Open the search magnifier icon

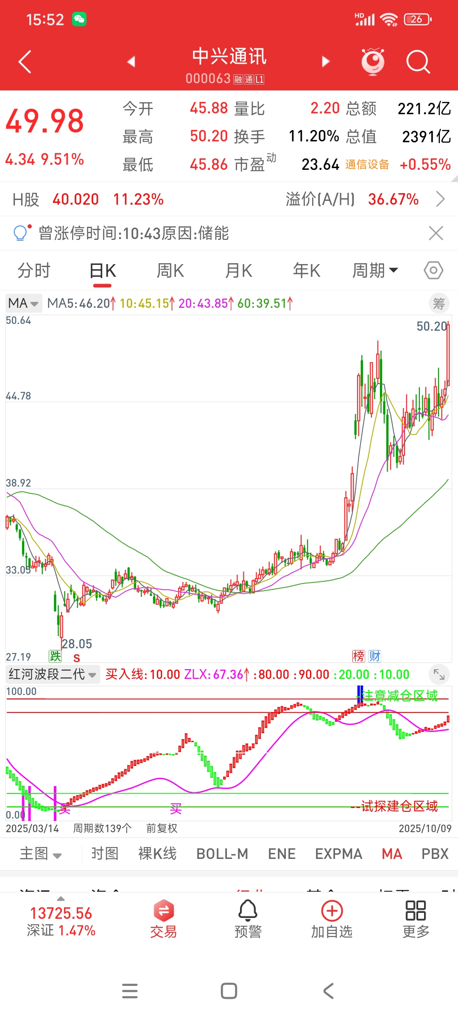click(x=418, y=62)
